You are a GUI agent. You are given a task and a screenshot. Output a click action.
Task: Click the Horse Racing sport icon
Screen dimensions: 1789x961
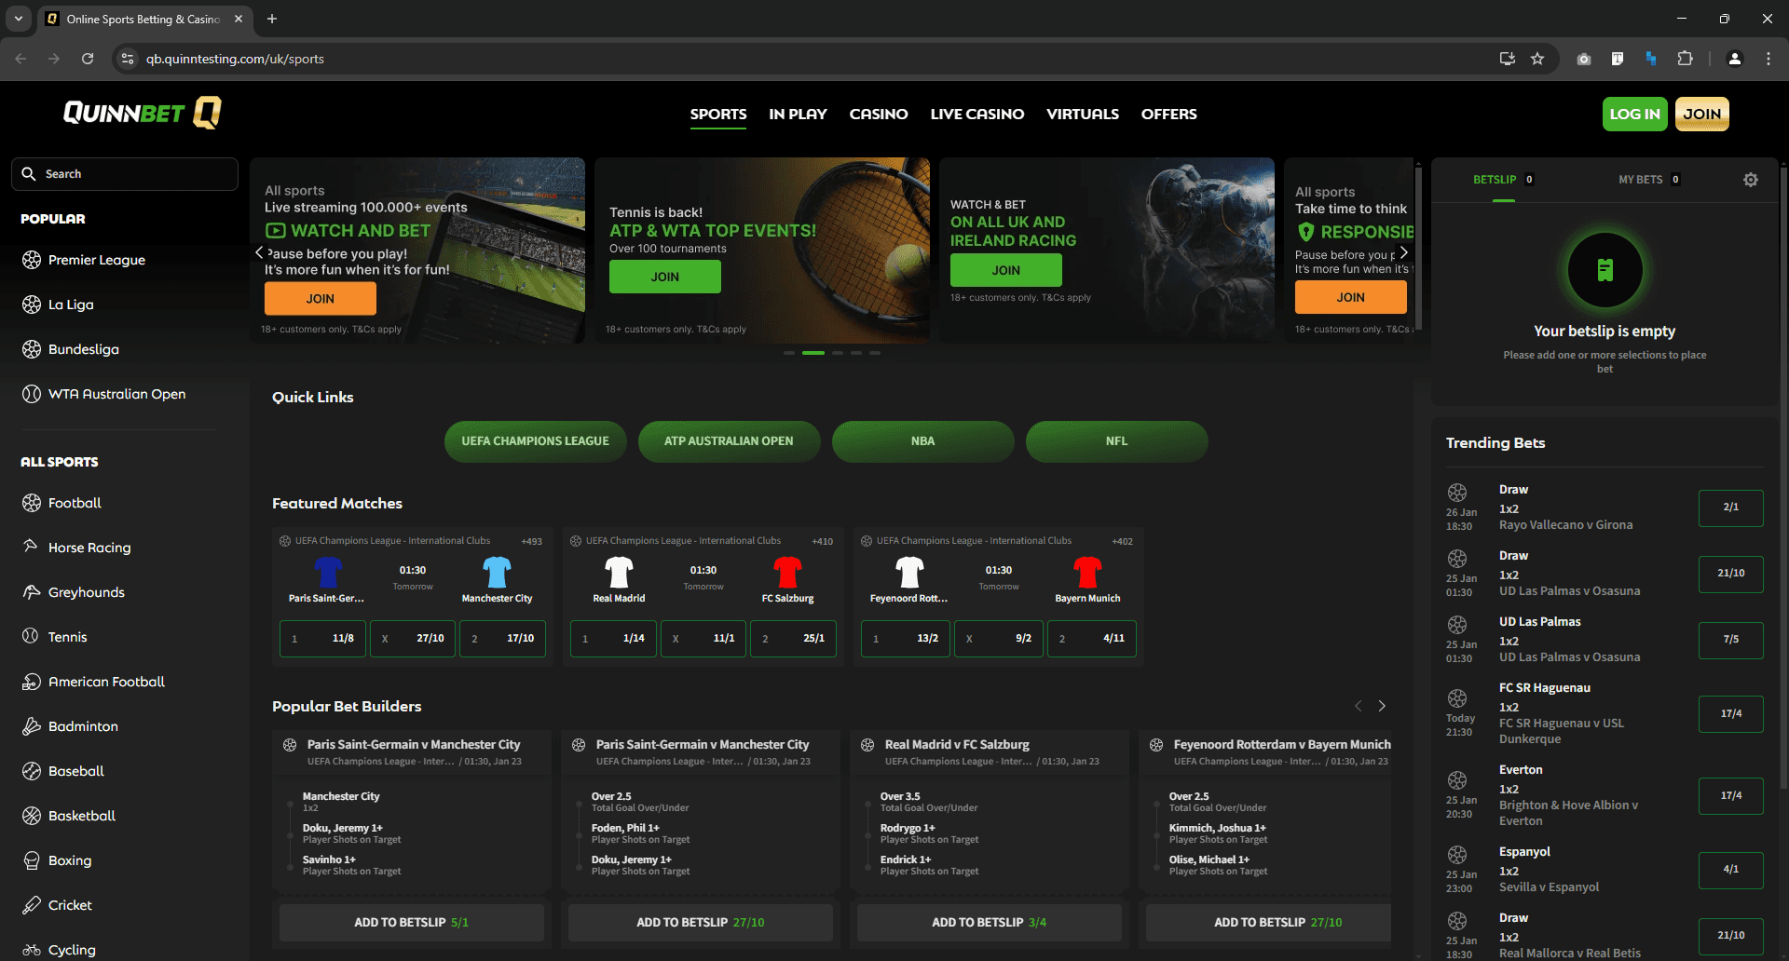(x=32, y=547)
